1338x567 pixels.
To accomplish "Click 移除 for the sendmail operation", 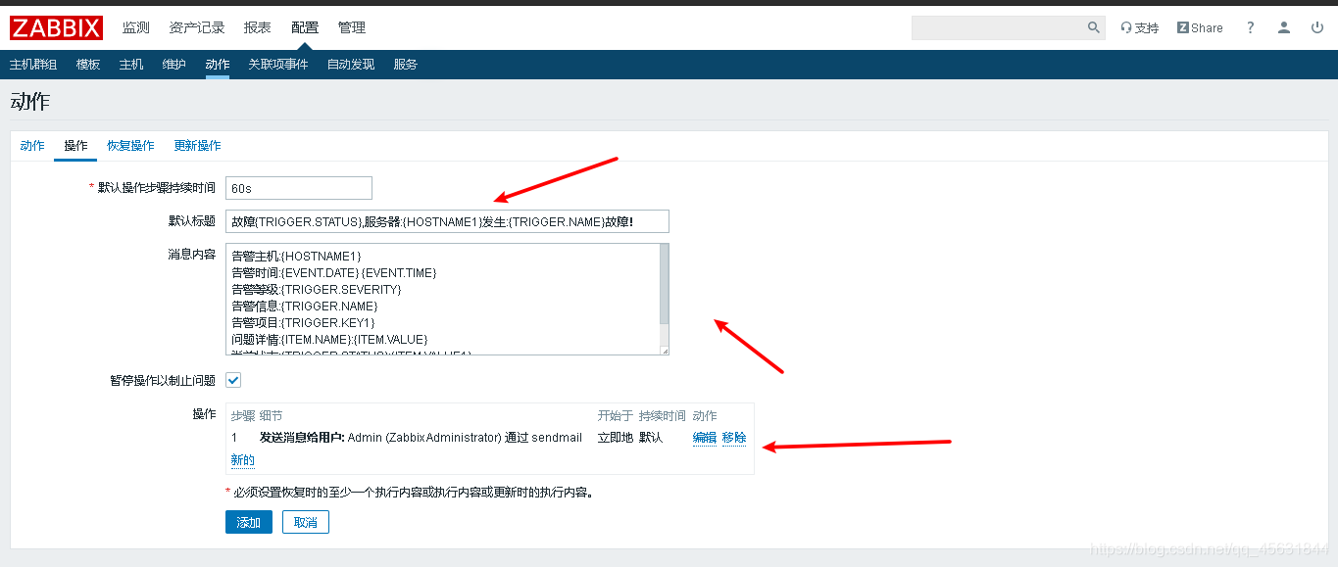I will pos(734,438).
